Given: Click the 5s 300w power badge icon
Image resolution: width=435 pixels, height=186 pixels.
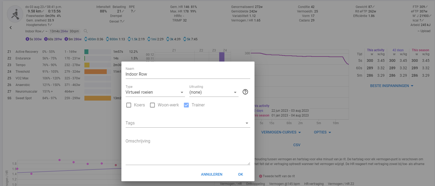Looking at the screenshot, I should 27,39.
